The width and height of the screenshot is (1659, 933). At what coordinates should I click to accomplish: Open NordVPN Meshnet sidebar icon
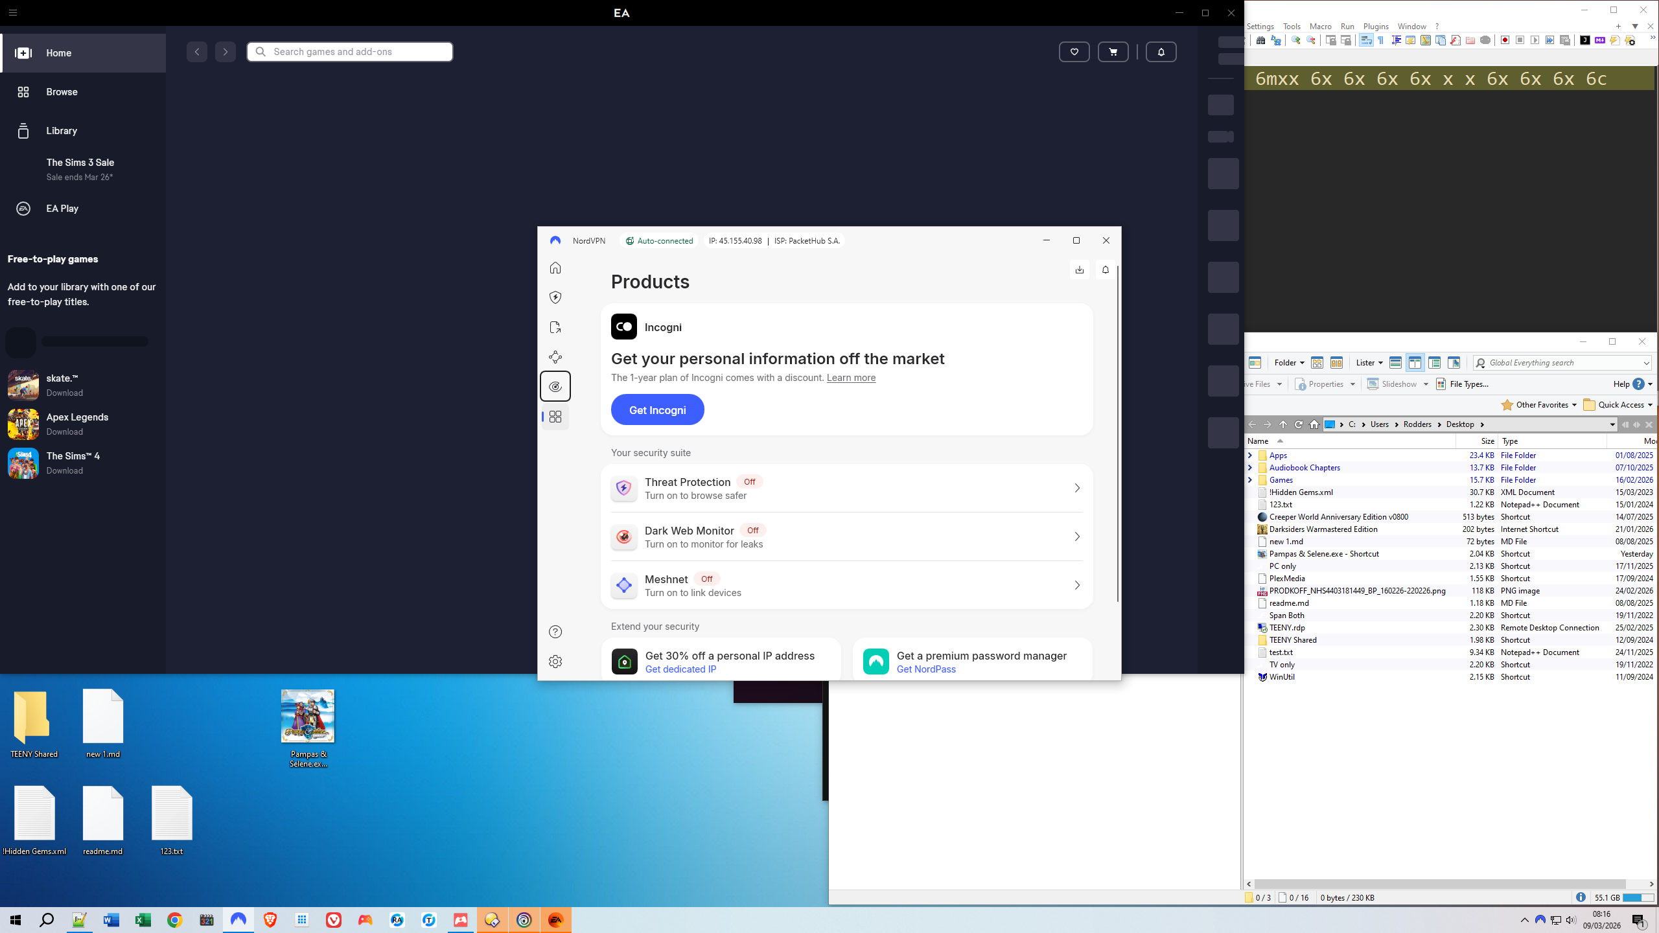click(555, 357)
